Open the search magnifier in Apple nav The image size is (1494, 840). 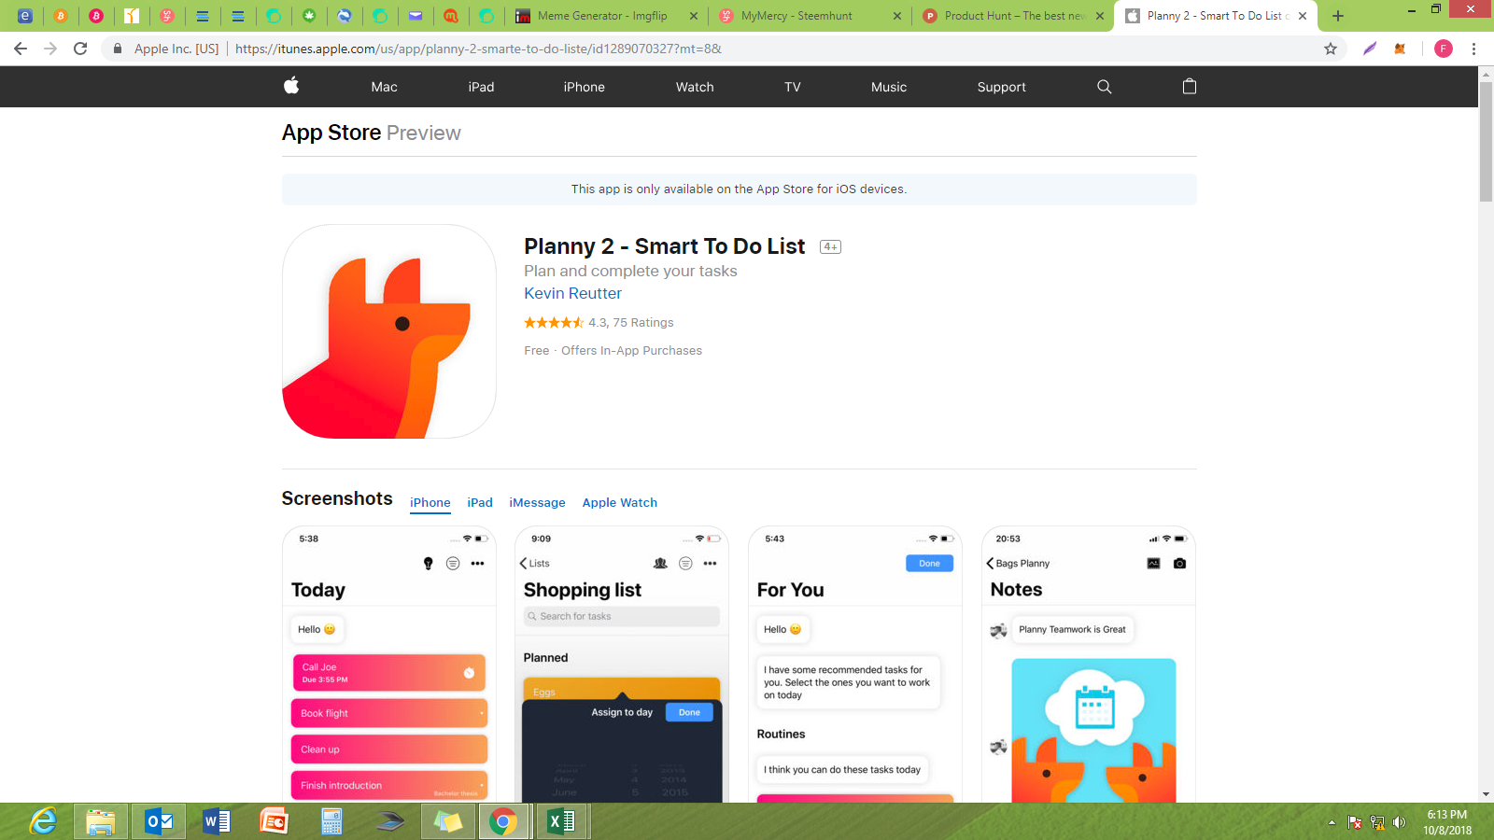point(1105,87)
